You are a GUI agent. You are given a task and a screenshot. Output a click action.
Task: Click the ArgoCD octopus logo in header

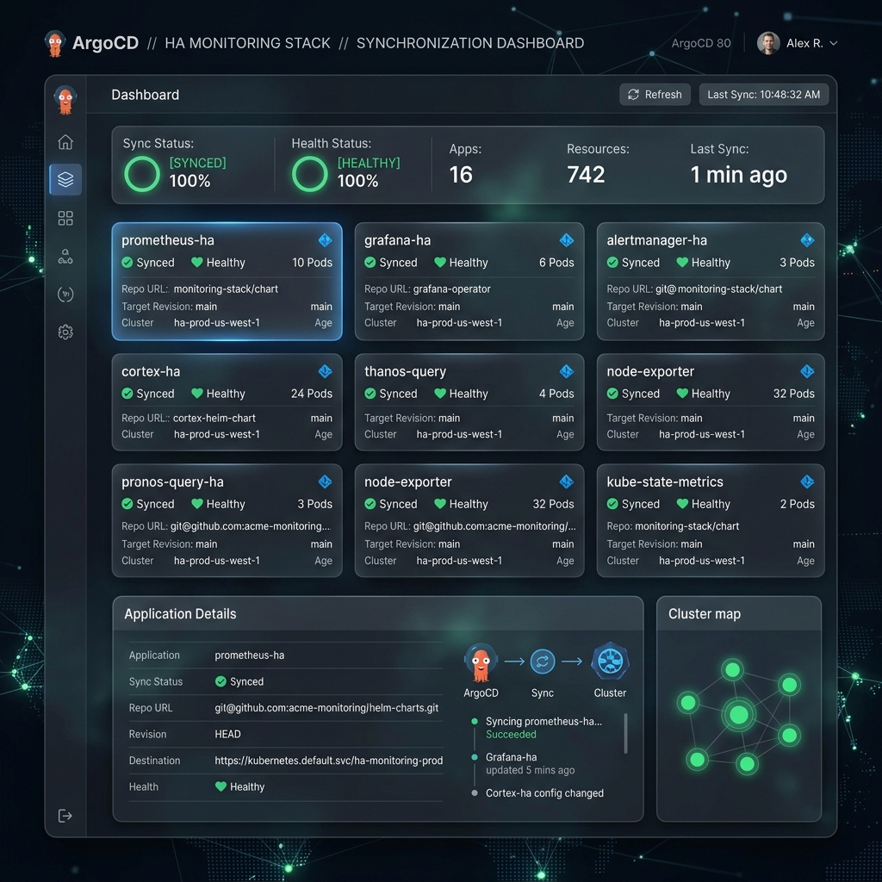pyautogui.click(x=54, y=44)
